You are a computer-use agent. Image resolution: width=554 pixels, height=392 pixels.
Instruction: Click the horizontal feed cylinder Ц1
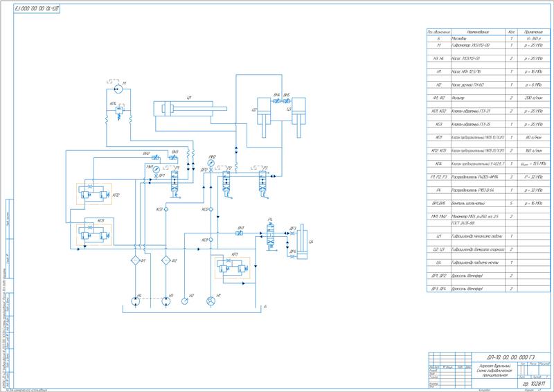(x=190, y=109)
